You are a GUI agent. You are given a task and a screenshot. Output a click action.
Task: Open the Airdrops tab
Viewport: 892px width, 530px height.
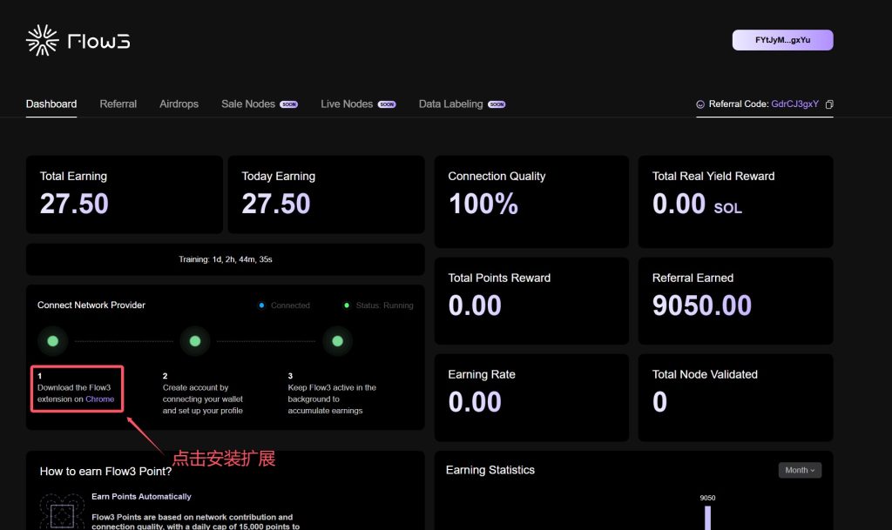(x=179, y=104)
